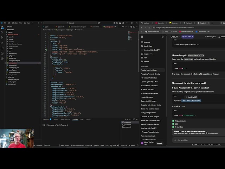Open the Source Control view icon

click(2, 38)
